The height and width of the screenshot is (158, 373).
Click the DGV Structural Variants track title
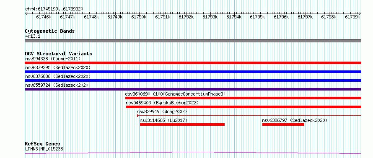pyautogui.click(x=59, y=54)
